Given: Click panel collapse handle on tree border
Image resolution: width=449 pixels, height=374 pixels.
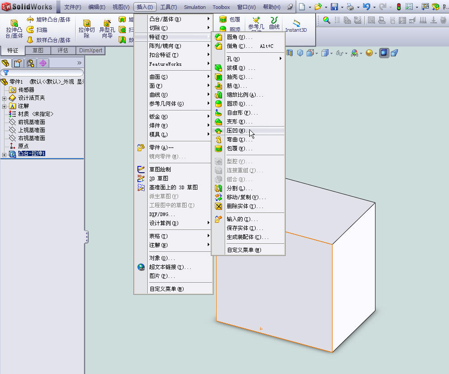Looking at the screenshot, I should [x=86, y=237].
